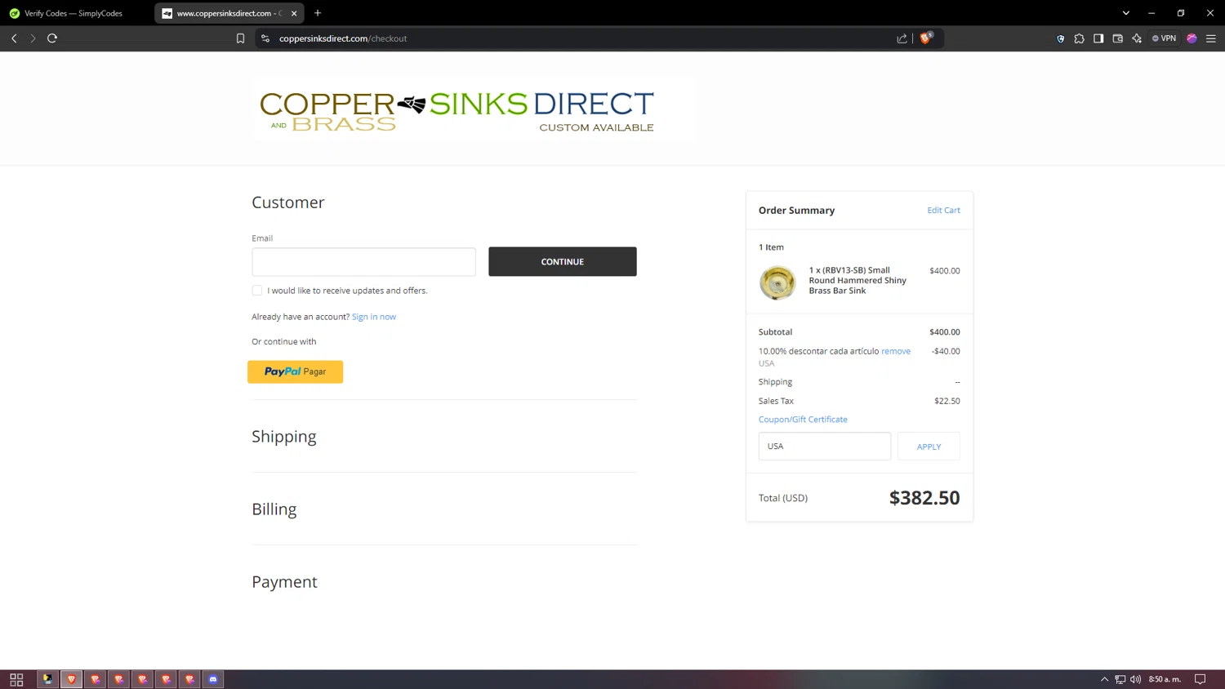Image resolution: width=1225 pixels, height=689 pixels.
Task: Click the Email input field
Action: (363, 262)
